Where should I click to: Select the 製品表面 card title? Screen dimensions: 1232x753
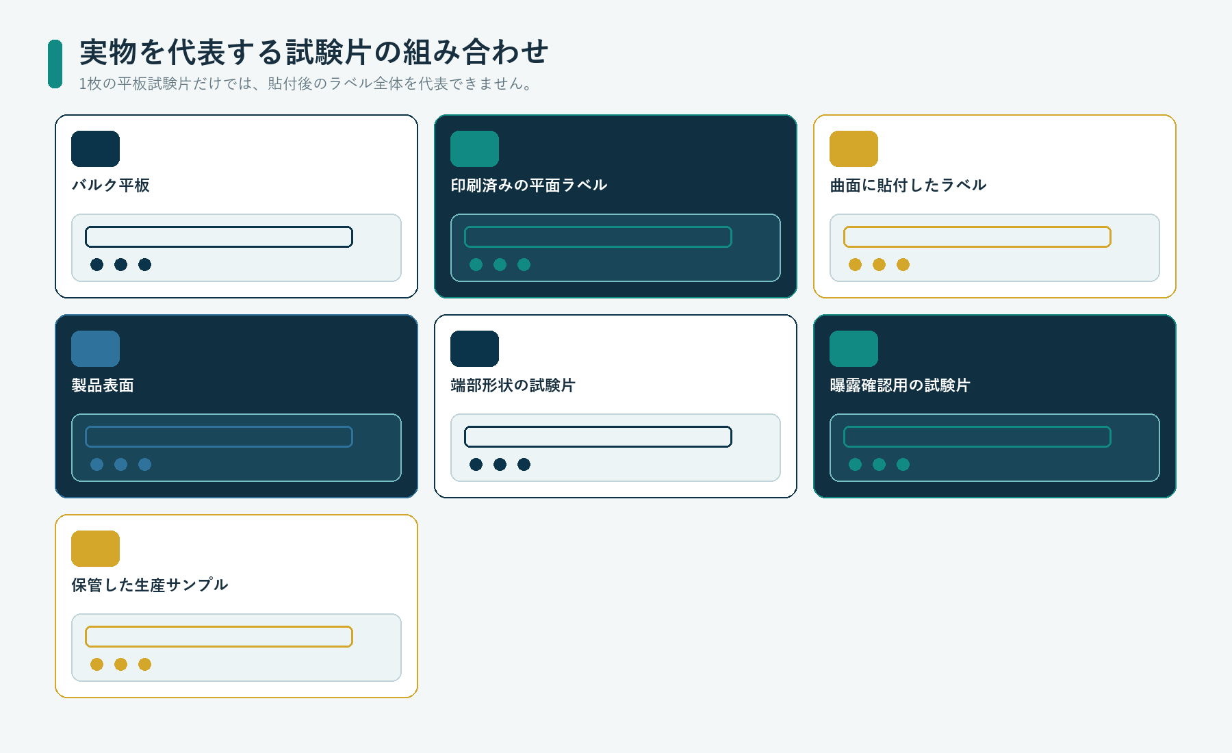coord(103,385)
